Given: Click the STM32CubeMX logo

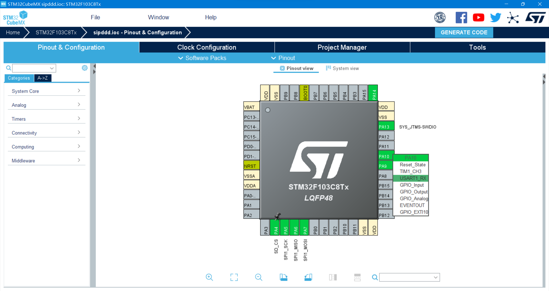Looking at the screenshot, I should (x=15, y=17).
